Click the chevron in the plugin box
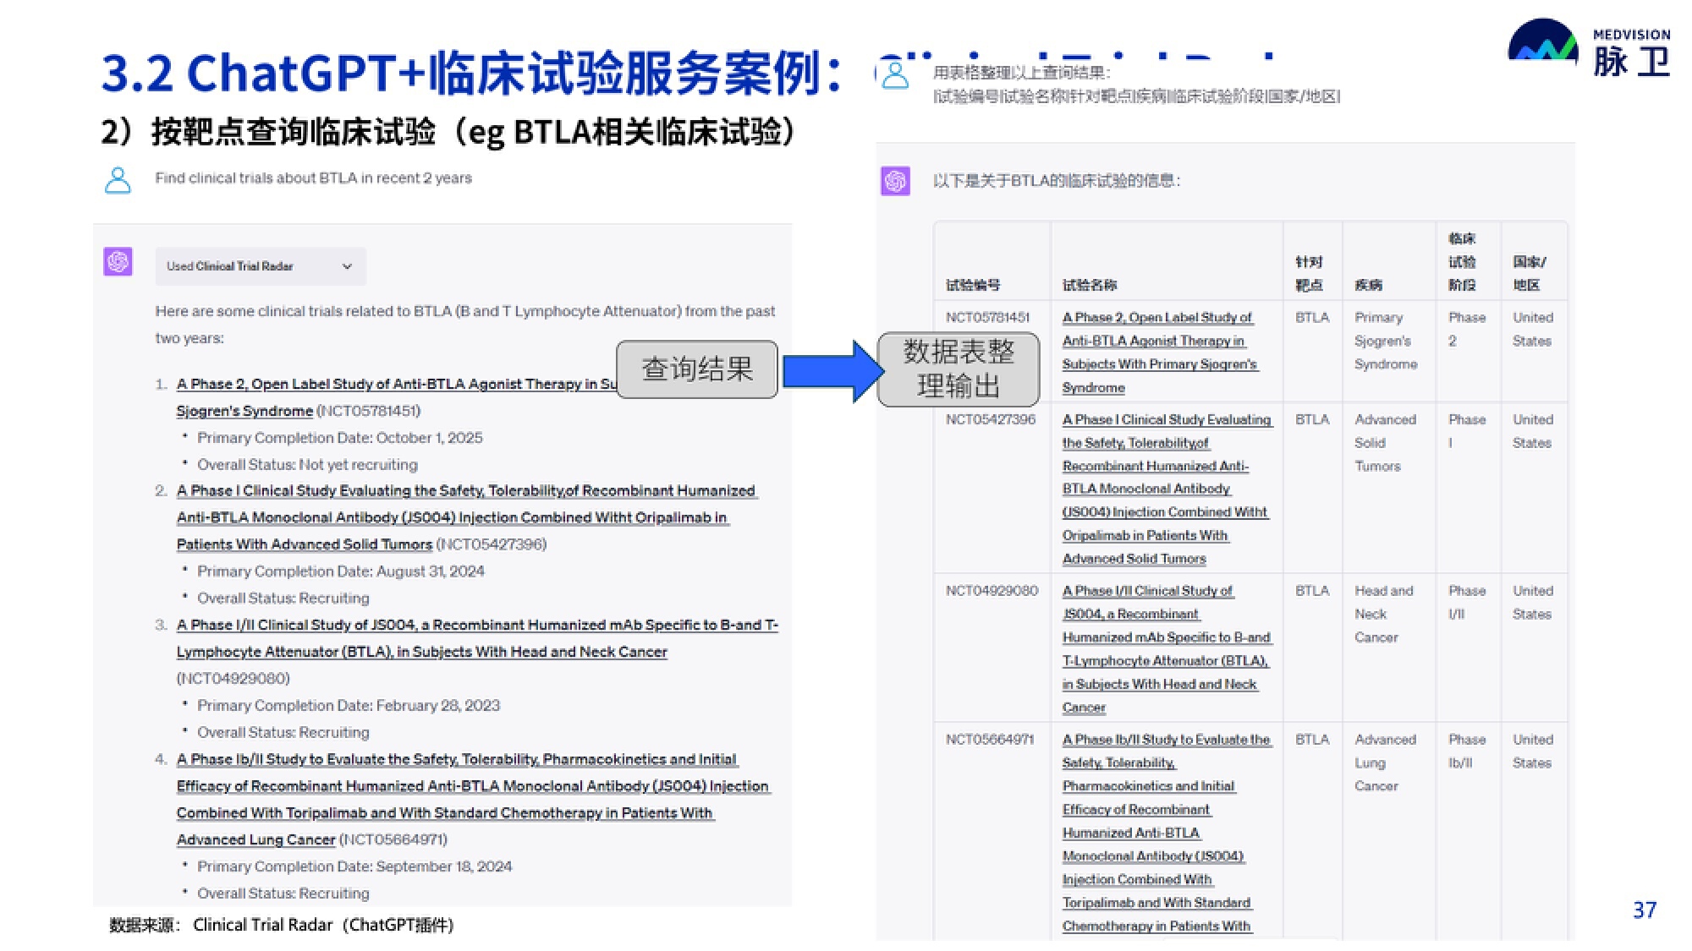 [347, 266]
